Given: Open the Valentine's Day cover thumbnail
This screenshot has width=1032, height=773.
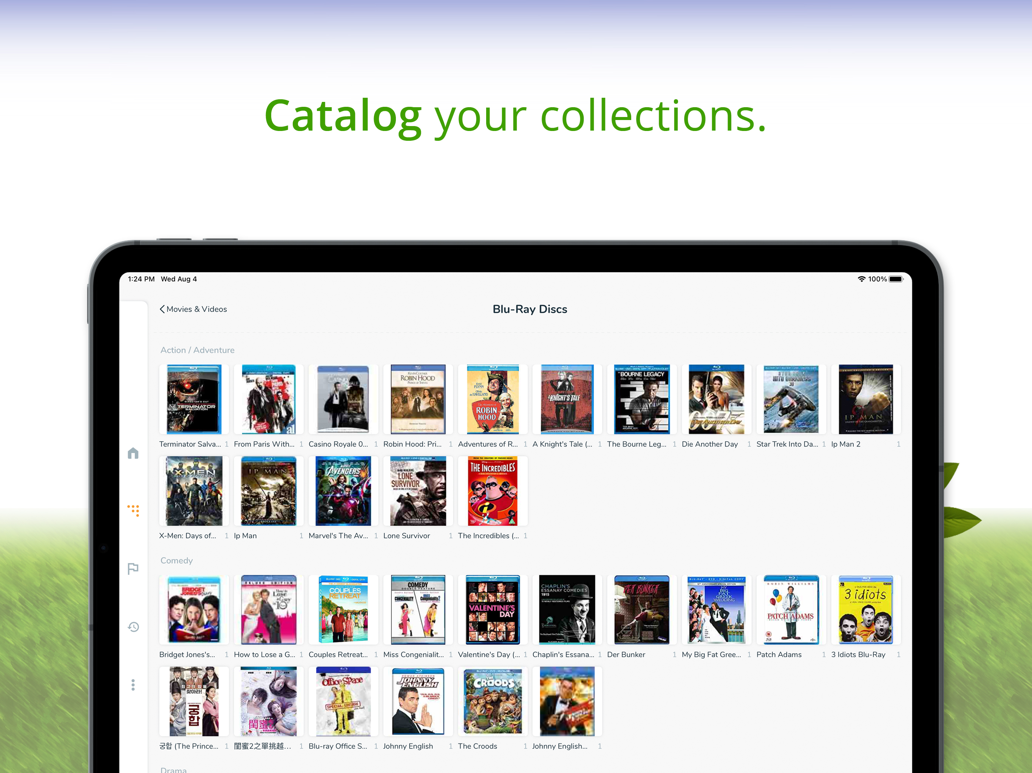Looking at the screenshot, I should pyautogui.click(x=493, y=610).
